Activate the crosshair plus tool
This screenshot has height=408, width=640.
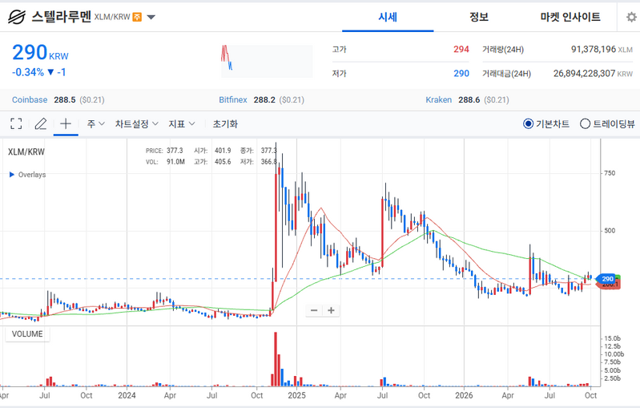pyautogui.click(x=66, y=123)
